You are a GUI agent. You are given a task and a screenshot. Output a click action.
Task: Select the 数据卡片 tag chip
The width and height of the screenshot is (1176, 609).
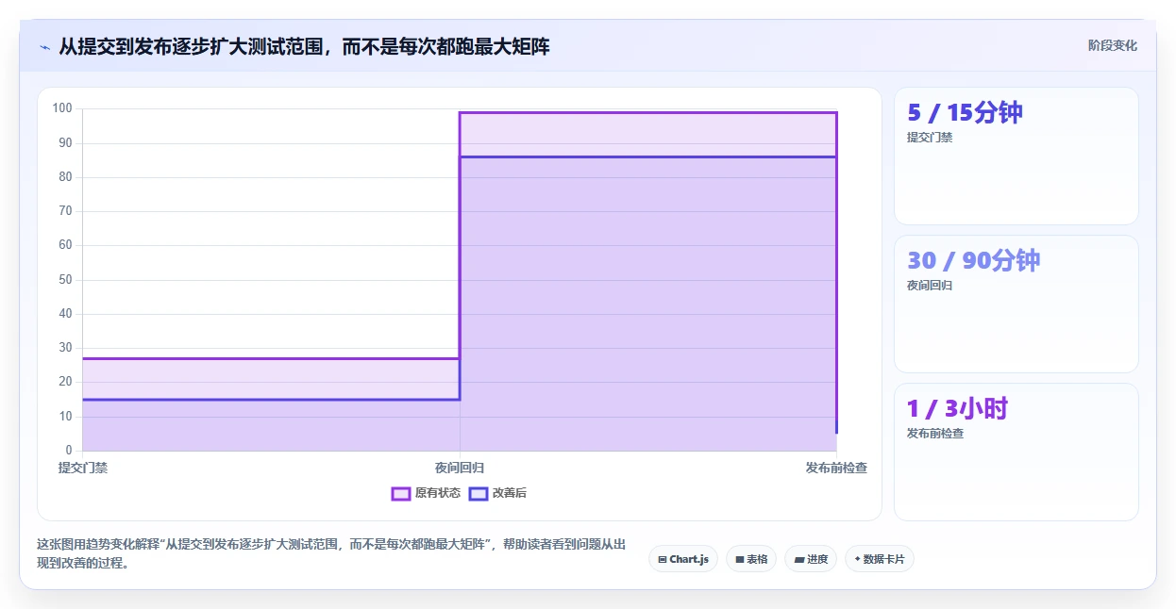point(880,559)
